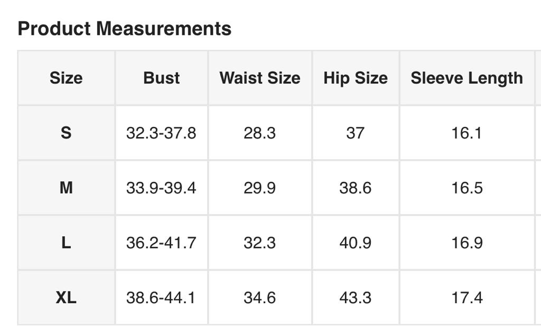
Task: Select the Bust column header
Action: coord(161,78)
